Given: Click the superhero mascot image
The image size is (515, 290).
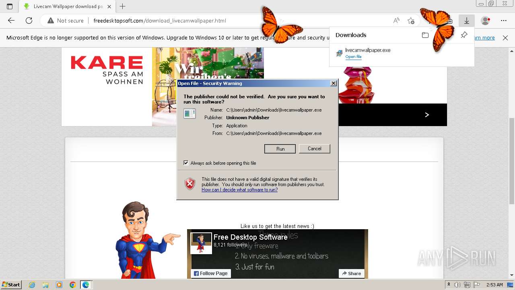Looking at the screenshot, I should click(x=147, y=240).
